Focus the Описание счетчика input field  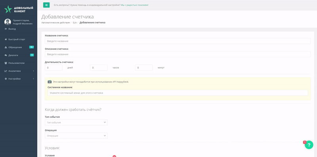pos(178,54)
